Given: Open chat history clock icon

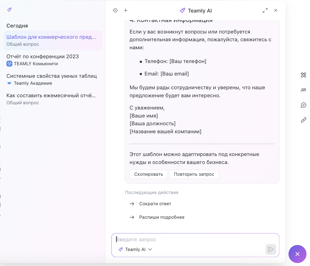Looking at the screenshot, I should pyautogui.click(x=115, y=10).
